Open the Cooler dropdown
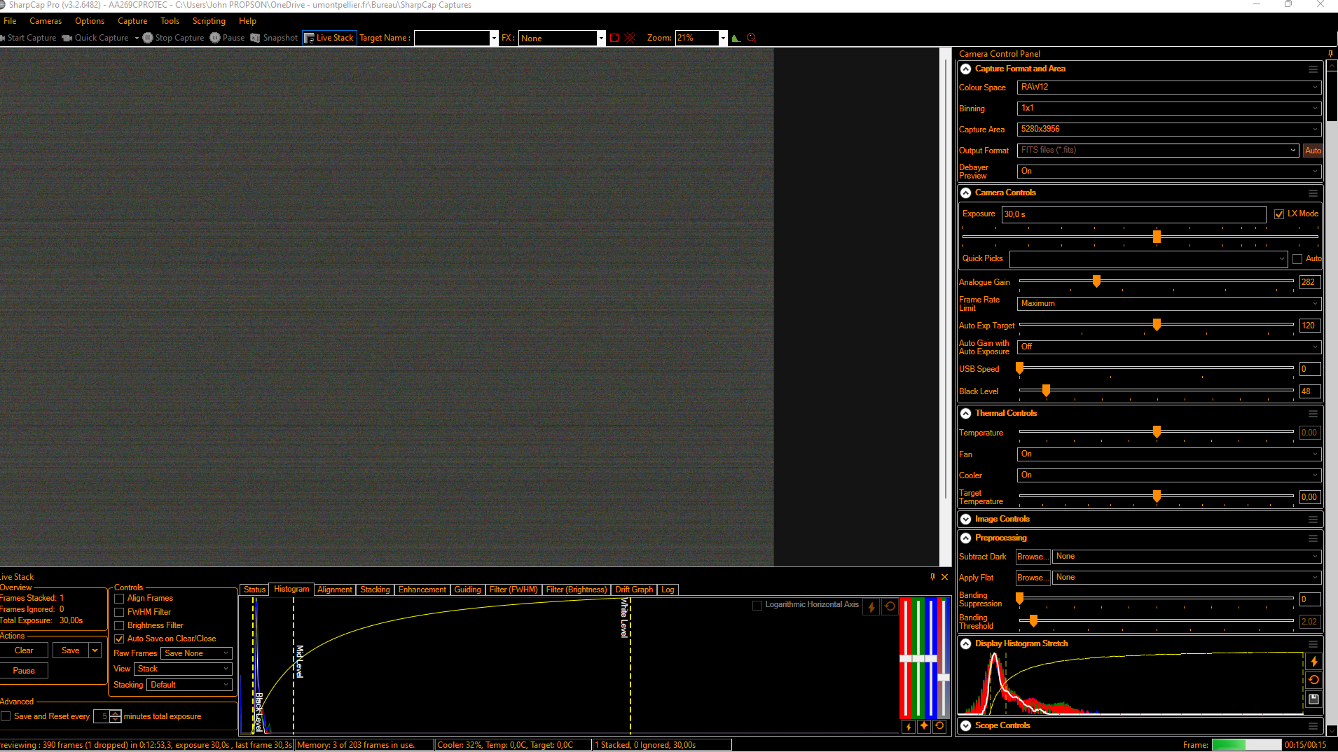Viewport: 1338px width, 752px height. click(1169, 475)
